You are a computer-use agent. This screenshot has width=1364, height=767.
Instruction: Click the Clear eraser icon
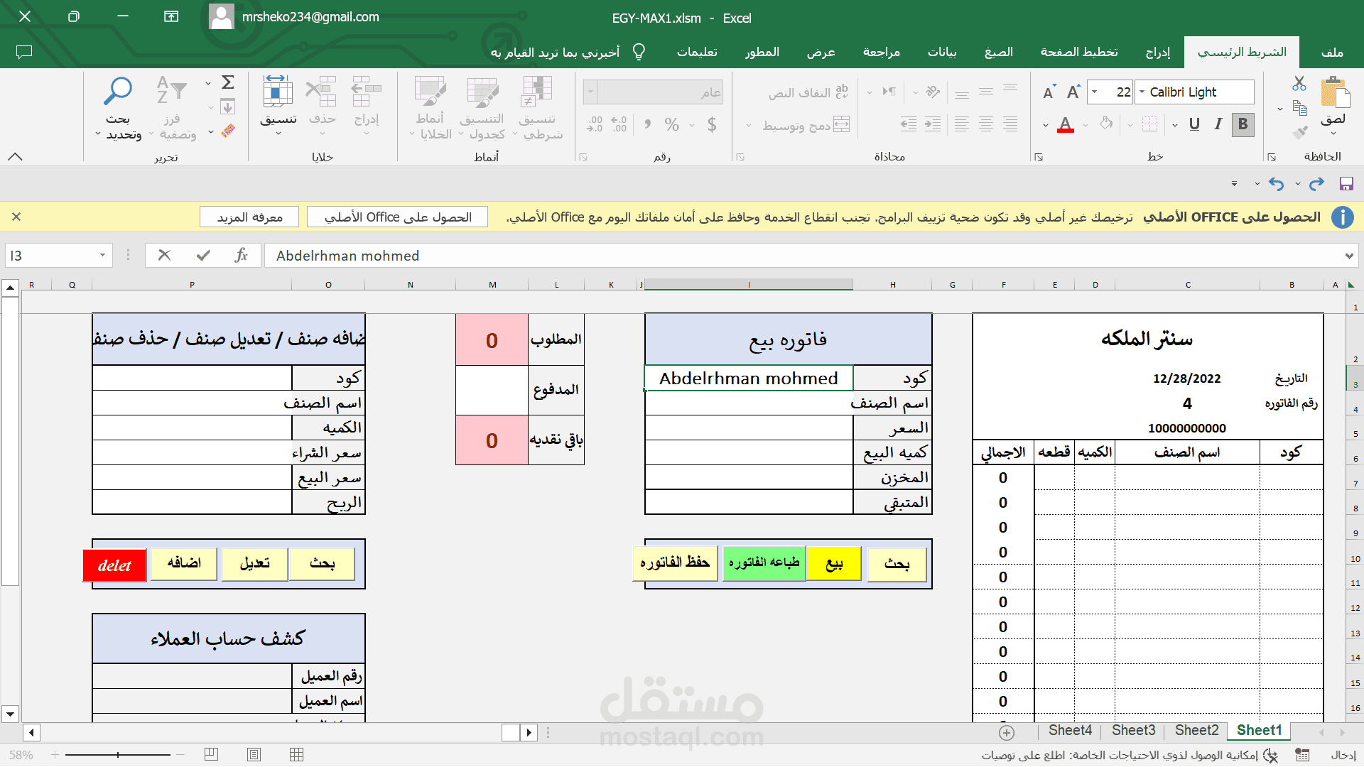pyautogui.click(x=227, y=131)
